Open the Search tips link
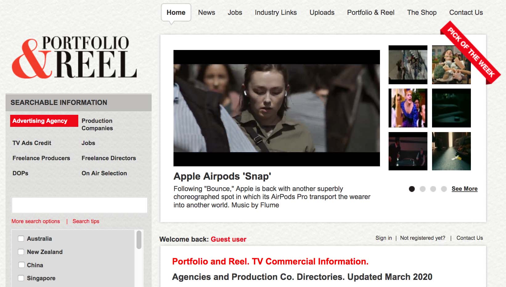The image size is (506, 287). pos(86,221)
